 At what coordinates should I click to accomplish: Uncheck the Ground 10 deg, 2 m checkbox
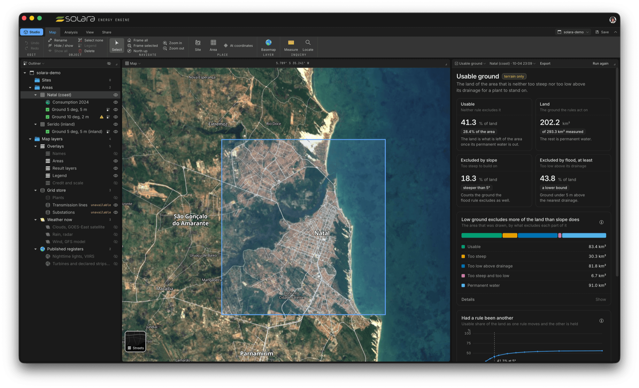point(48,117)
